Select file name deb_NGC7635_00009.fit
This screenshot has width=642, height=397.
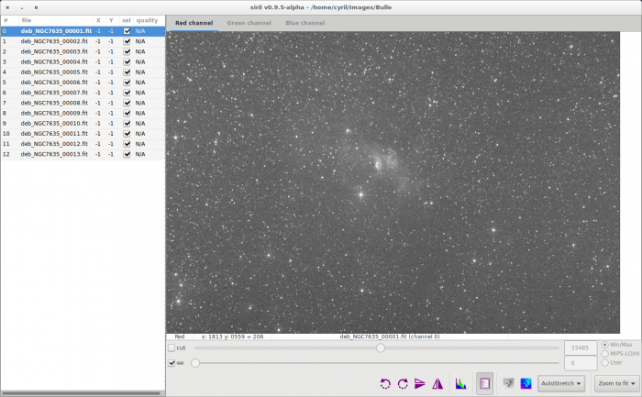(54, 113)
